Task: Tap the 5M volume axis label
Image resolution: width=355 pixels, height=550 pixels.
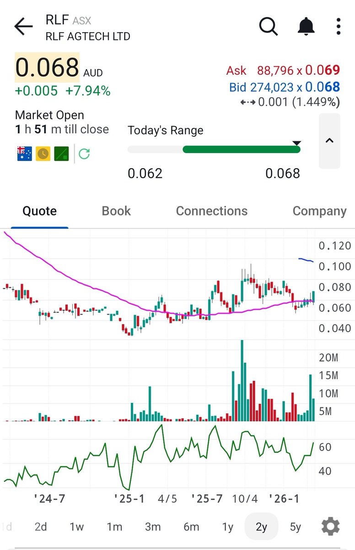Action: 325,412
